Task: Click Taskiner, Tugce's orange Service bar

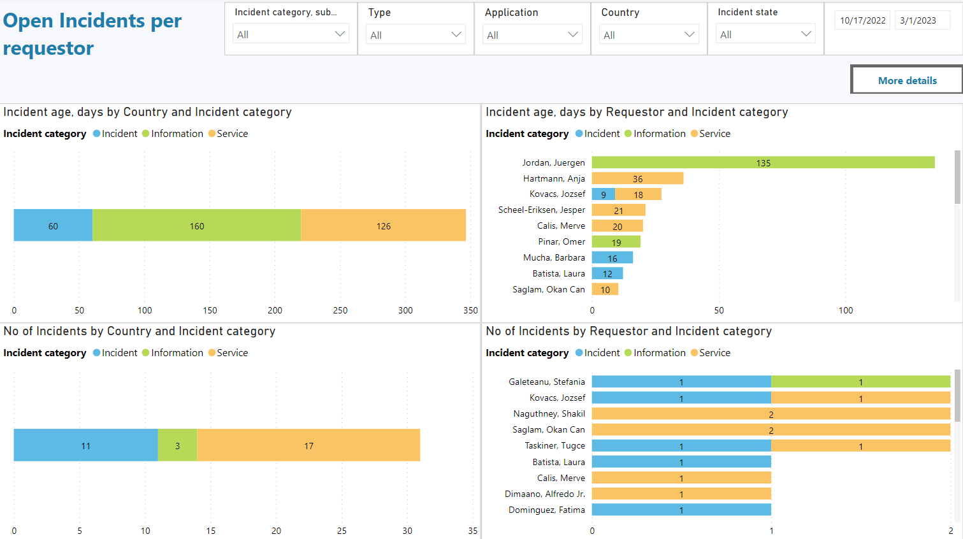Action: pyautogui.click(x=860, y=445)
